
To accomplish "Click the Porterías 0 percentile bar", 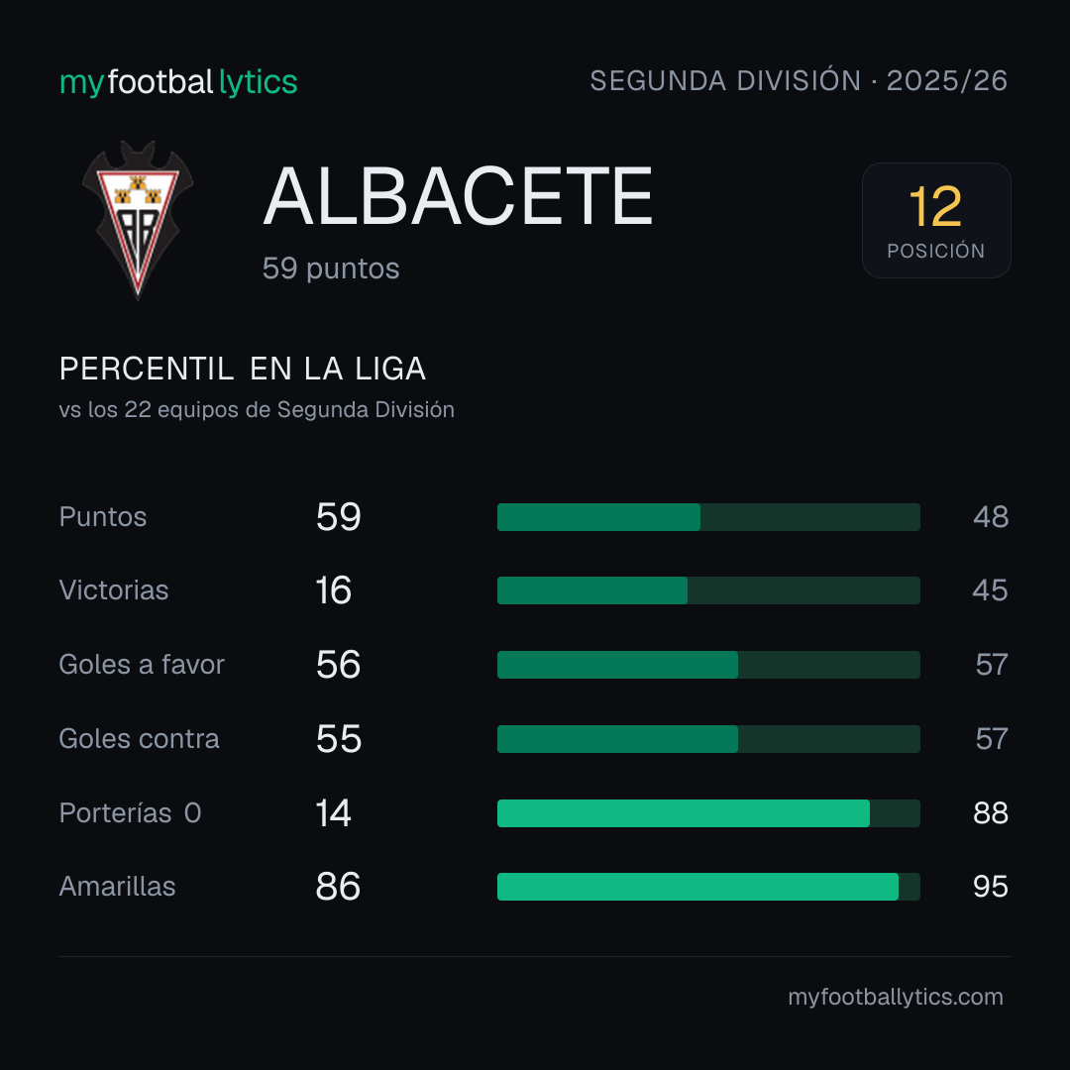I will [708, 812].
